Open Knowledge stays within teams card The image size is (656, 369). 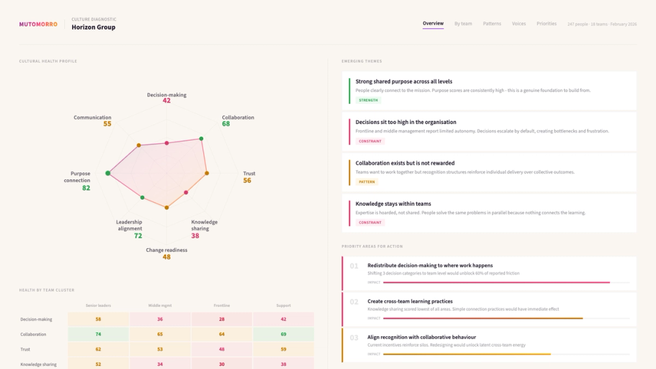pyautogui.click(x=489, y=213)
